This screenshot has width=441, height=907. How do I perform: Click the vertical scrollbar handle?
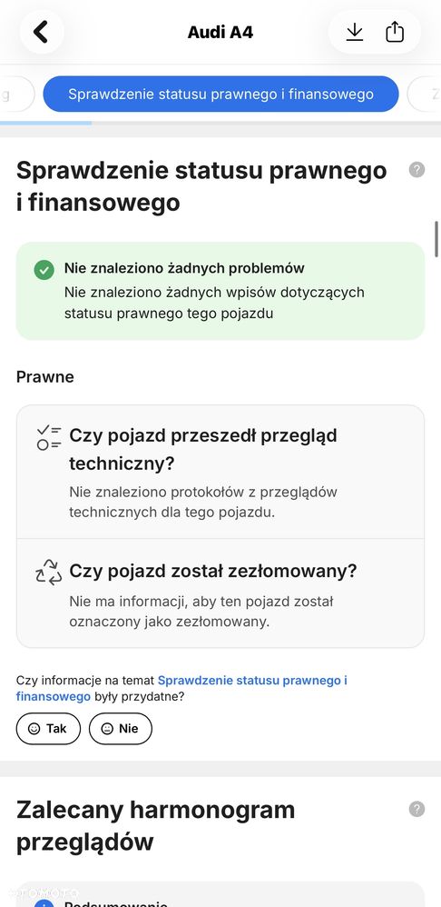tap(437, 239)
